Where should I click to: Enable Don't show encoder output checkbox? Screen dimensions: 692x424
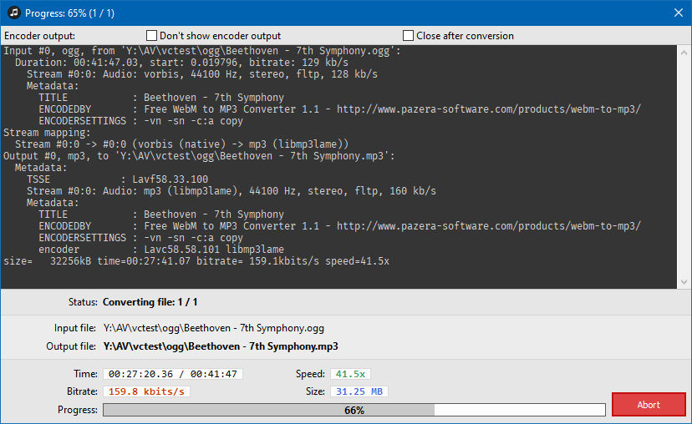(x=152, y=36)
